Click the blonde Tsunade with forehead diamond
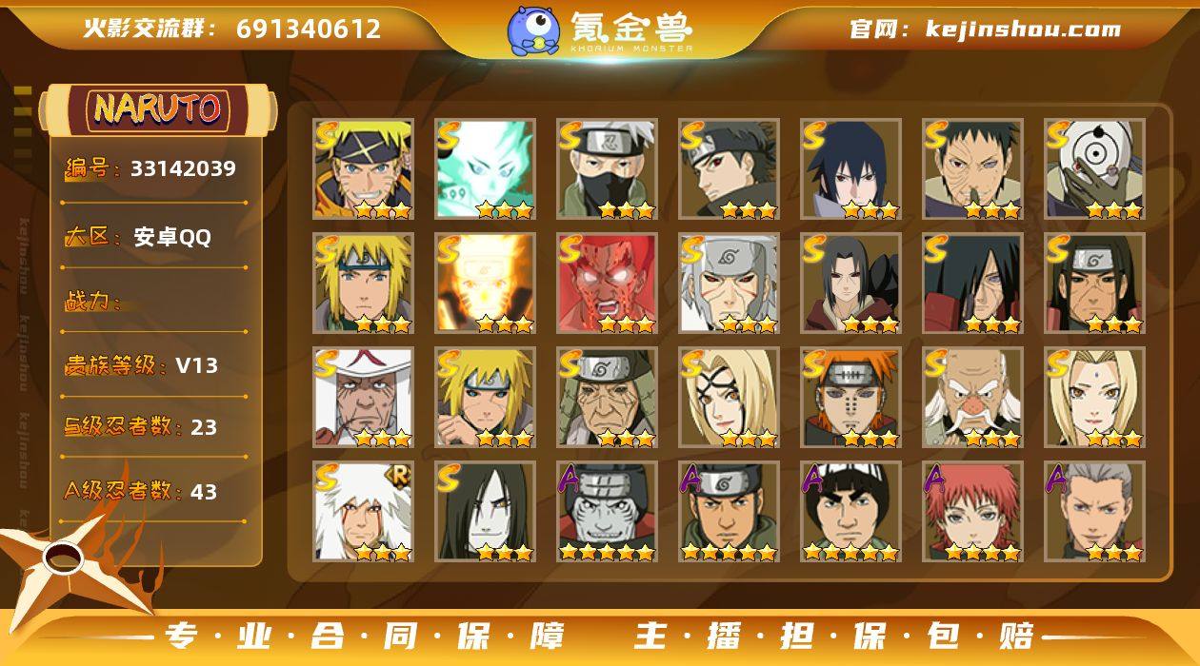This screenshot has height=666, width=1200. (1095, 398)
